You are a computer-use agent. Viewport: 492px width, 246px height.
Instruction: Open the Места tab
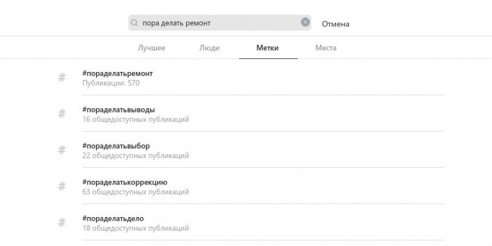pyautogui.click(x=326, y=48)
